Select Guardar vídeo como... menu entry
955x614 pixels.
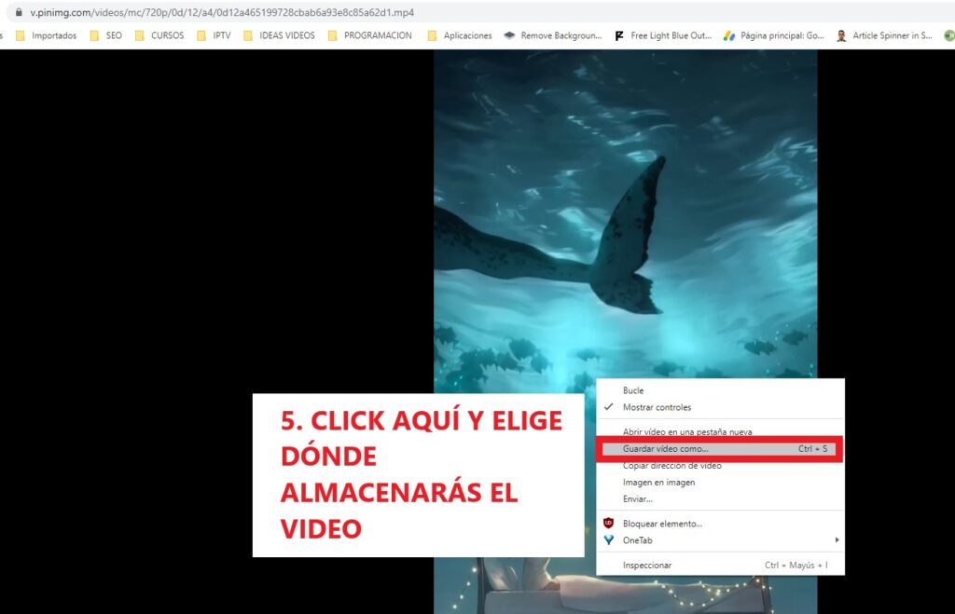point(665,449)
